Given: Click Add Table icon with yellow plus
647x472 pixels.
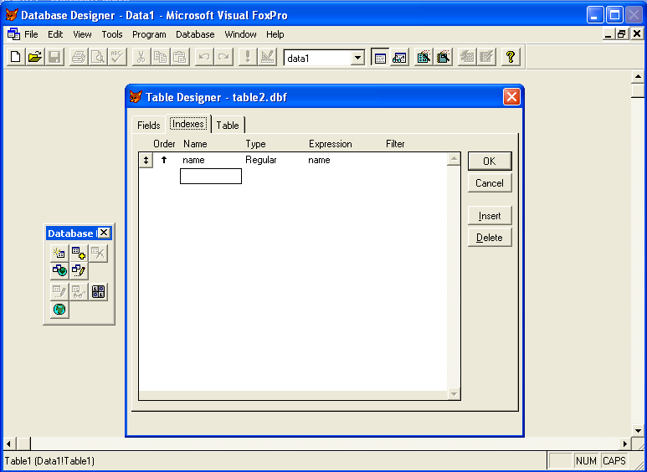Looking at the screenshot, I should (79, 253).
